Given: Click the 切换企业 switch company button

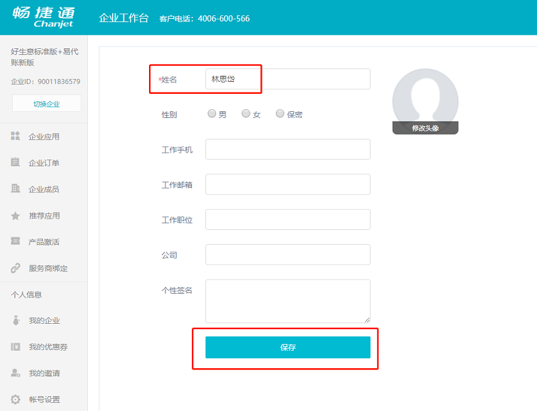Looking at the screenshot, I should (x=46, y=103).
